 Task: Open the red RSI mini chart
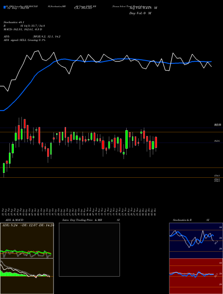click(x=196, y=276)
